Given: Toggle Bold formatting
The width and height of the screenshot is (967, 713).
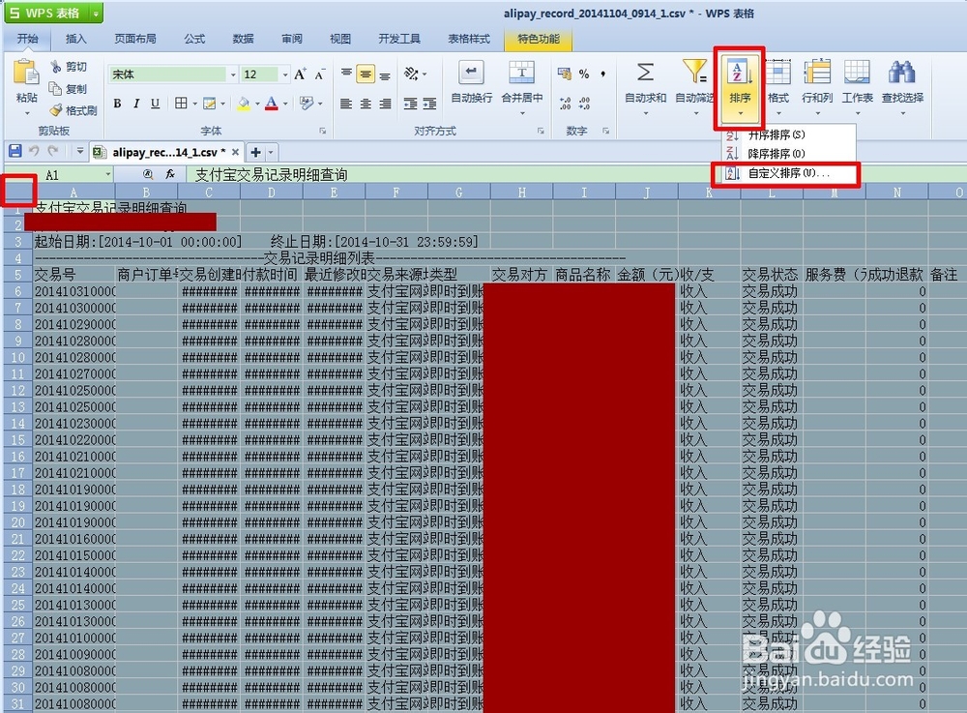Looking at the screenshot, I should [117, 104].
